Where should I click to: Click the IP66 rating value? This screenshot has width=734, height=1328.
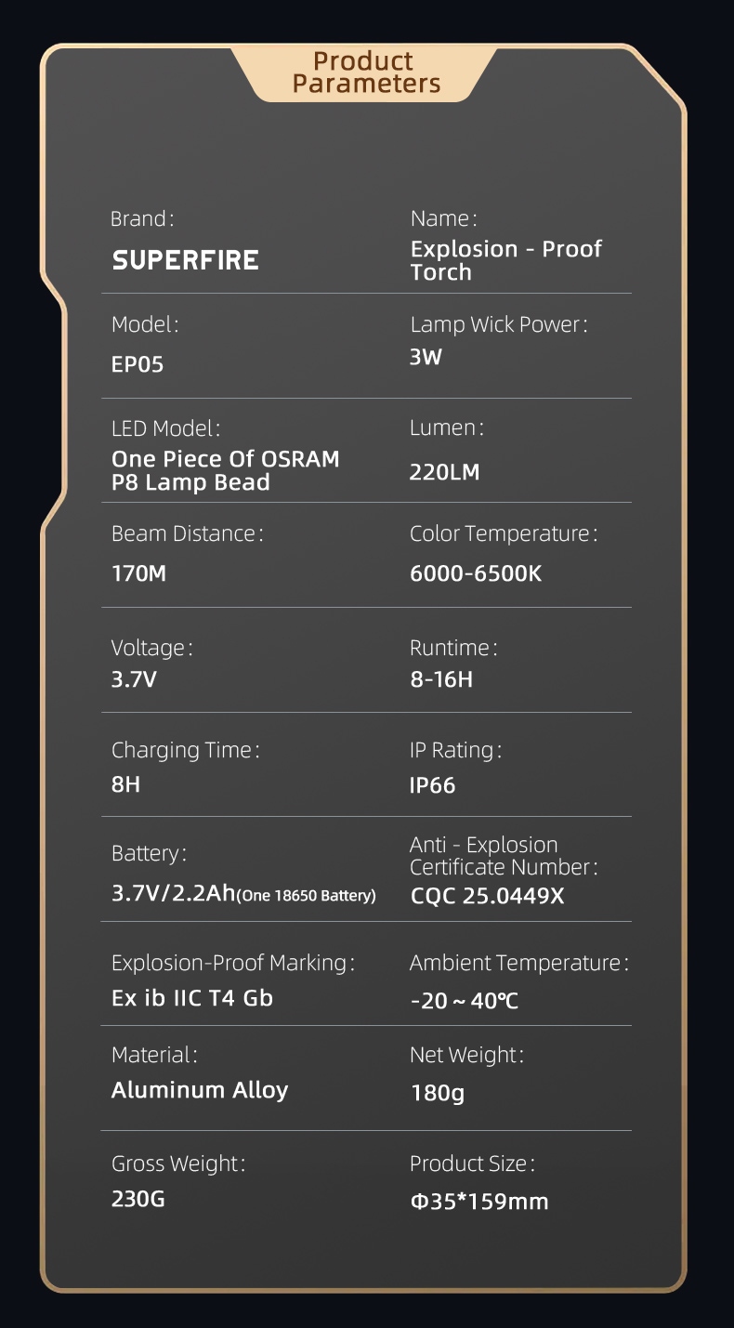(433, 785)
